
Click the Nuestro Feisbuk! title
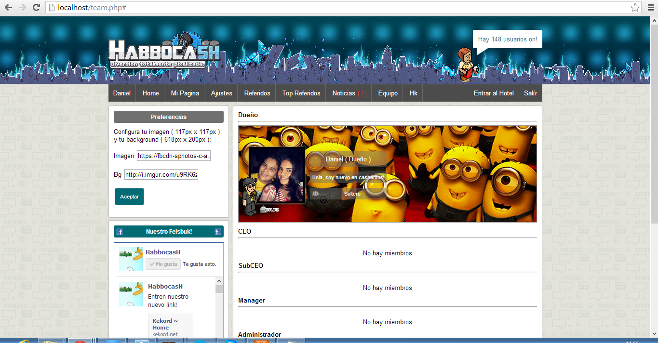[x=169, y=232]
